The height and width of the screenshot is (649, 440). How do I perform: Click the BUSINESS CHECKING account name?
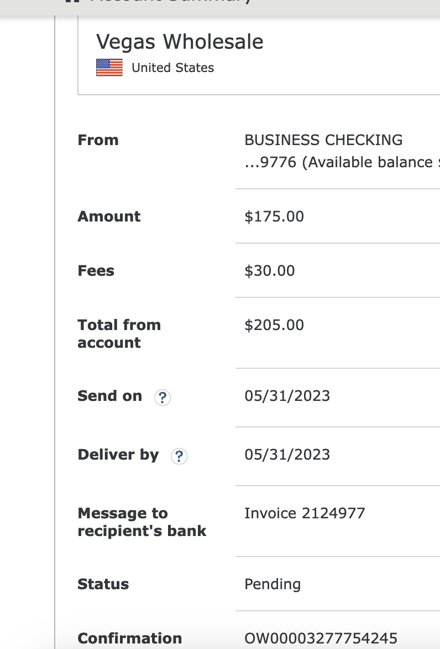click(x=323, y=140)
